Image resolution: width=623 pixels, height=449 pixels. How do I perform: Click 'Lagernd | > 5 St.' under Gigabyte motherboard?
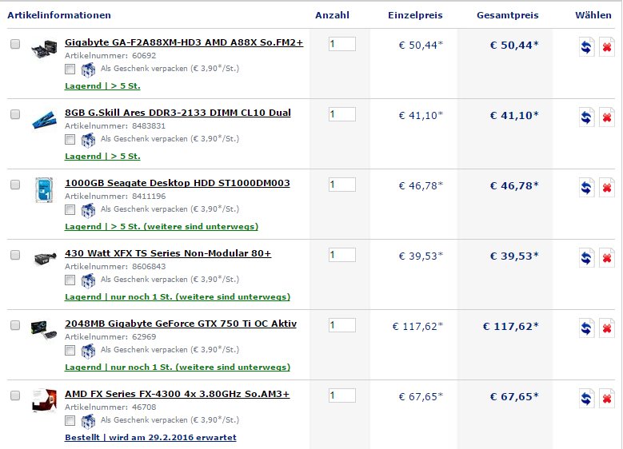[x=102, y=86]
